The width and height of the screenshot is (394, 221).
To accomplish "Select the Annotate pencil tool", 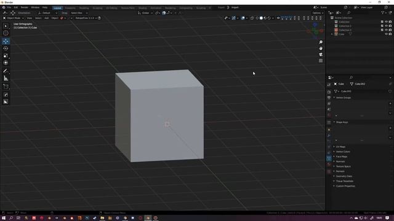I will 6,71.
